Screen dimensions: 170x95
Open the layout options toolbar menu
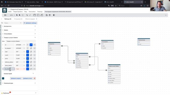(6, 15)
